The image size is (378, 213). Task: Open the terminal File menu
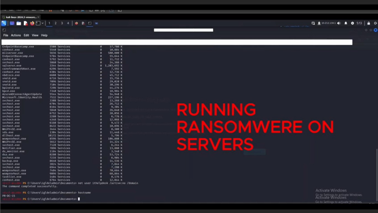coord(6,35)
